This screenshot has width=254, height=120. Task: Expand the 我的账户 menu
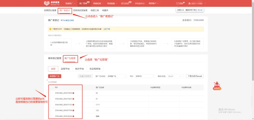pyautogui.click(x=153, y=3)
